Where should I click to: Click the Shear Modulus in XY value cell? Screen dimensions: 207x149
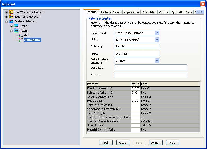136,97
